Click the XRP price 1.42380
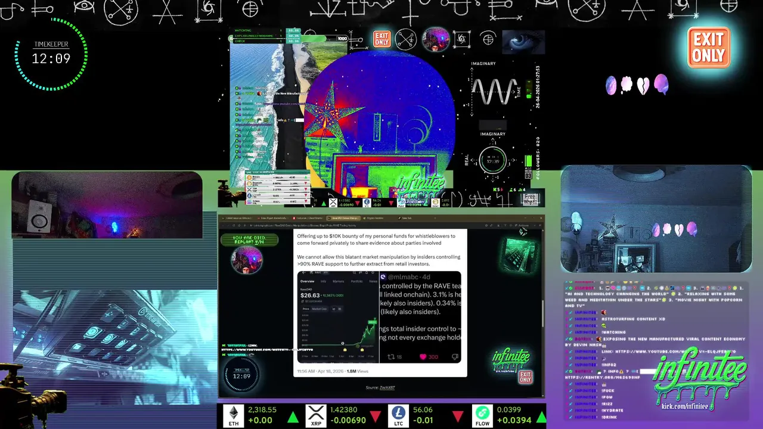 point(344,410)
